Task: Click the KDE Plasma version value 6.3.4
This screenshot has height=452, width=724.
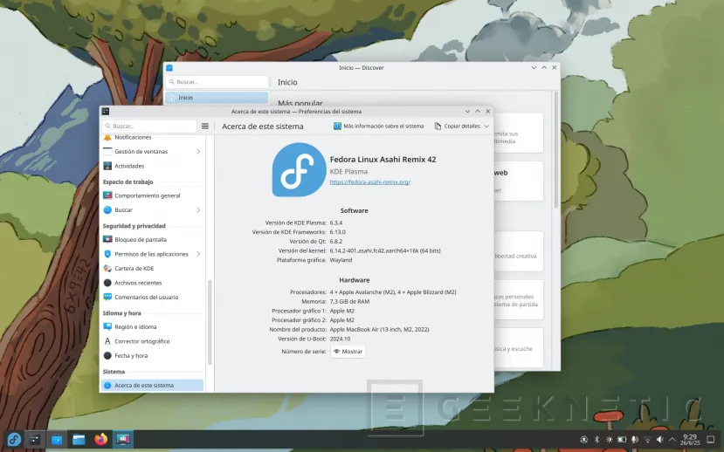Action: (336, 223)
